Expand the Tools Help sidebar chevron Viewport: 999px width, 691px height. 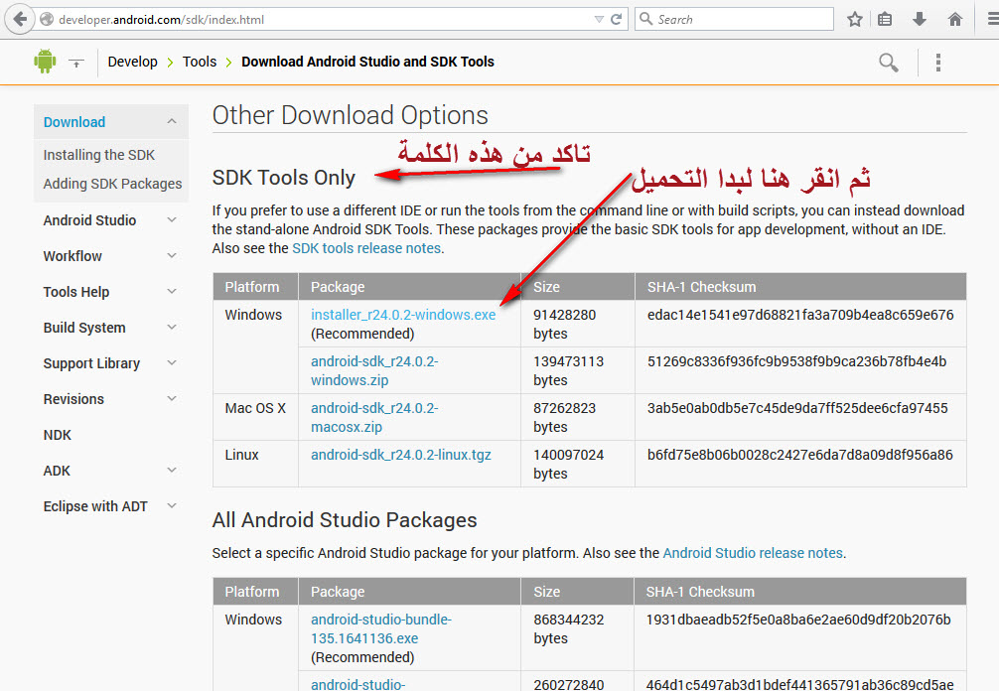[x=172, y=291]
